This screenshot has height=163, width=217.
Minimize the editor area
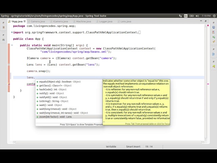click(x=201, y=21)
